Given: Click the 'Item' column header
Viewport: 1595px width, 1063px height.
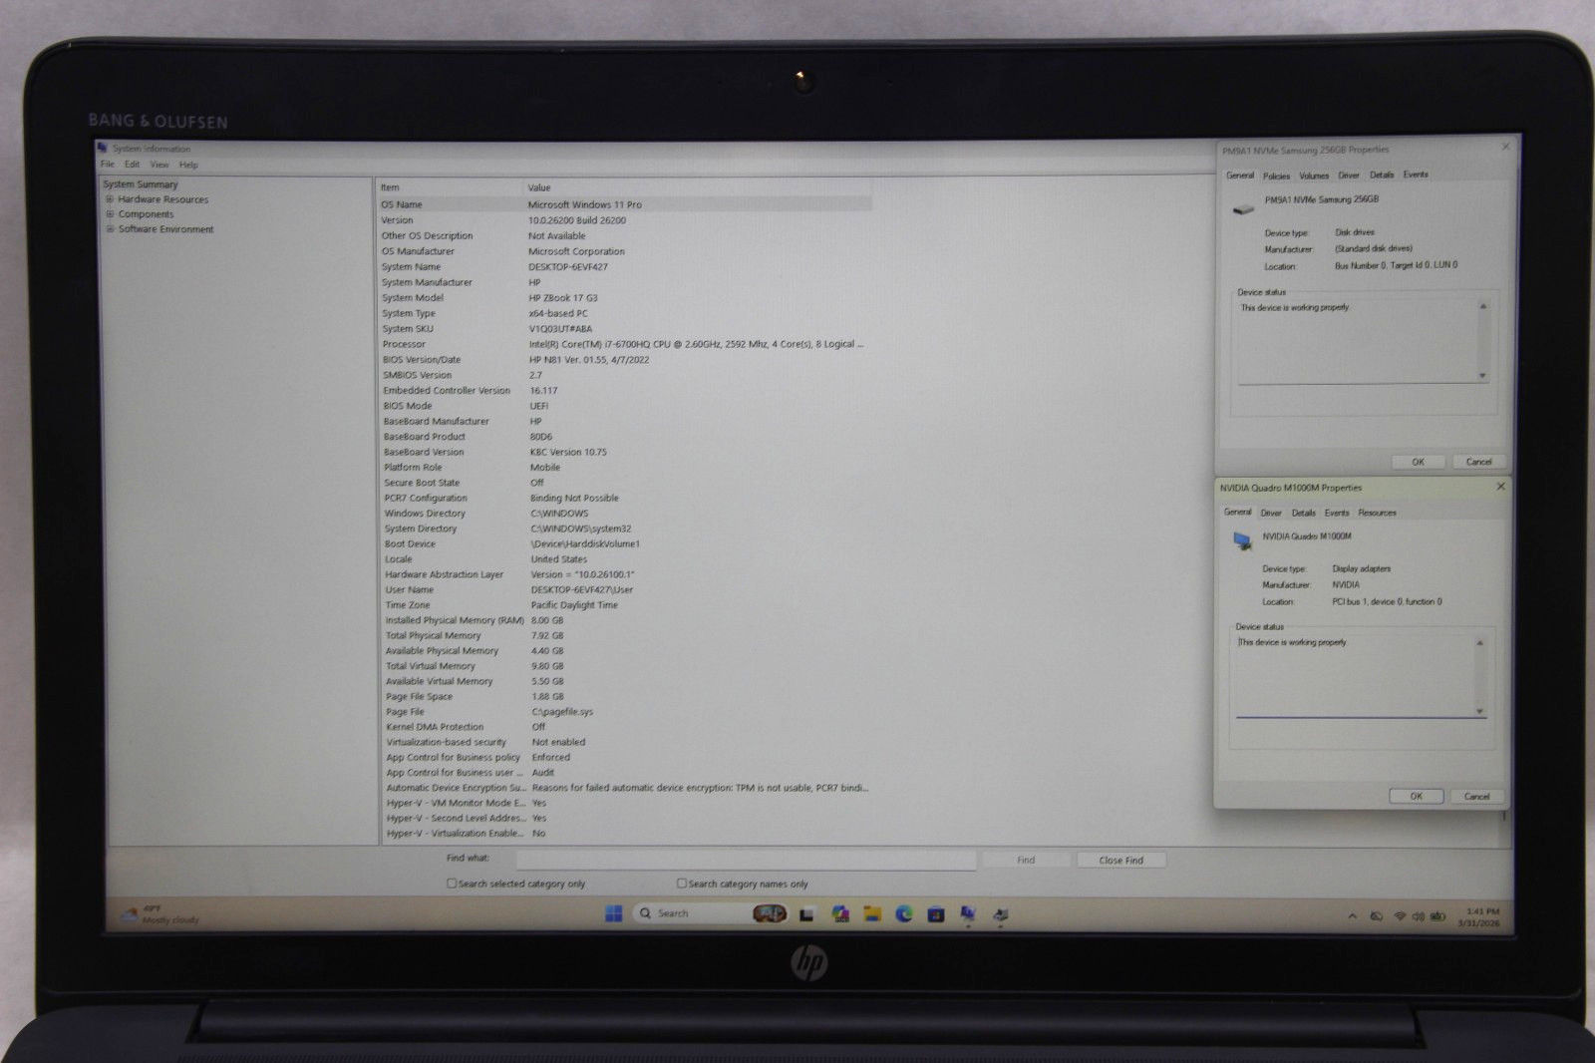Looking at the screenshot, I should pyautogui.click(x=449, y=187).
